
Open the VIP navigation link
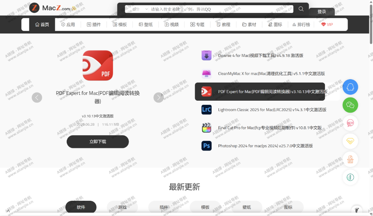pyautogui.click(x=327, y=25)
